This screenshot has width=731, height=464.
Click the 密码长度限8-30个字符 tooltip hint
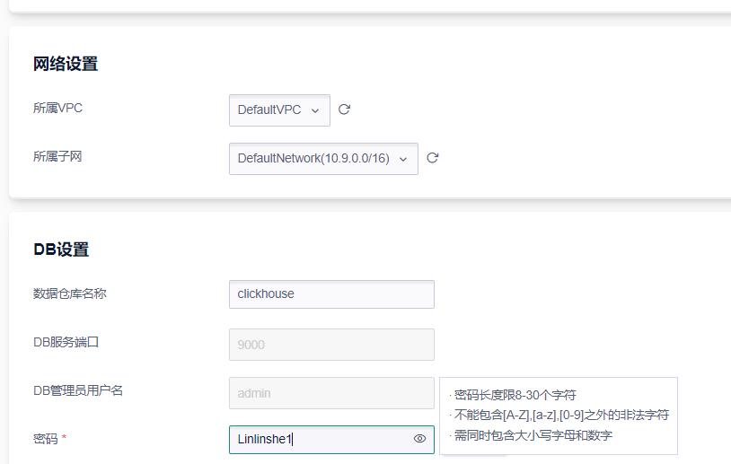point(515,395)
